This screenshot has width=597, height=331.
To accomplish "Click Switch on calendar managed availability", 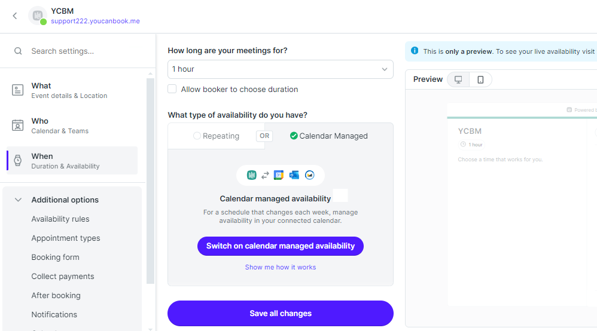I will (x=280, y=246).
